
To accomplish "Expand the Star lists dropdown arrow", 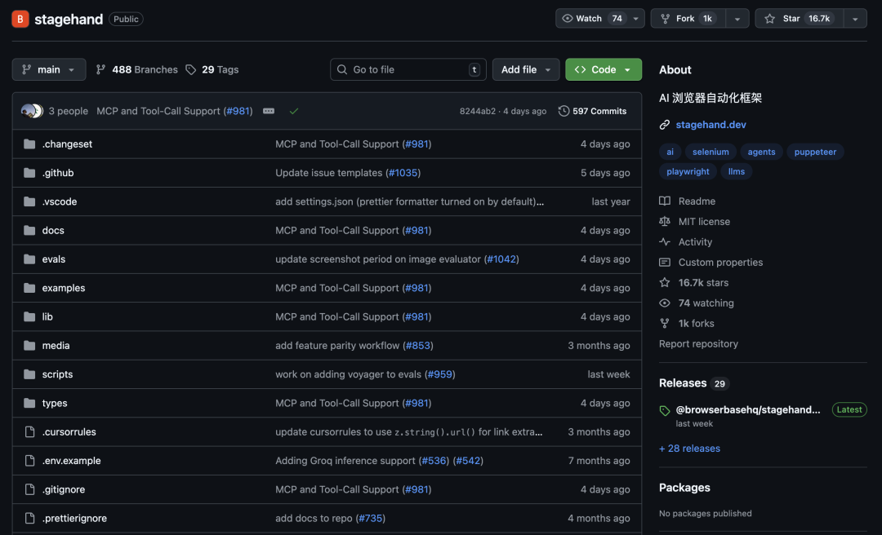I will point(855,19).
